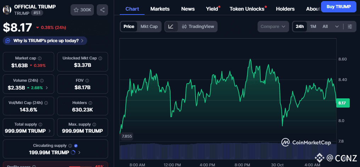This screenshot has height=167, width=360.
Task: Open "Why is TRUMP's price up today?"
Action: 45,41
